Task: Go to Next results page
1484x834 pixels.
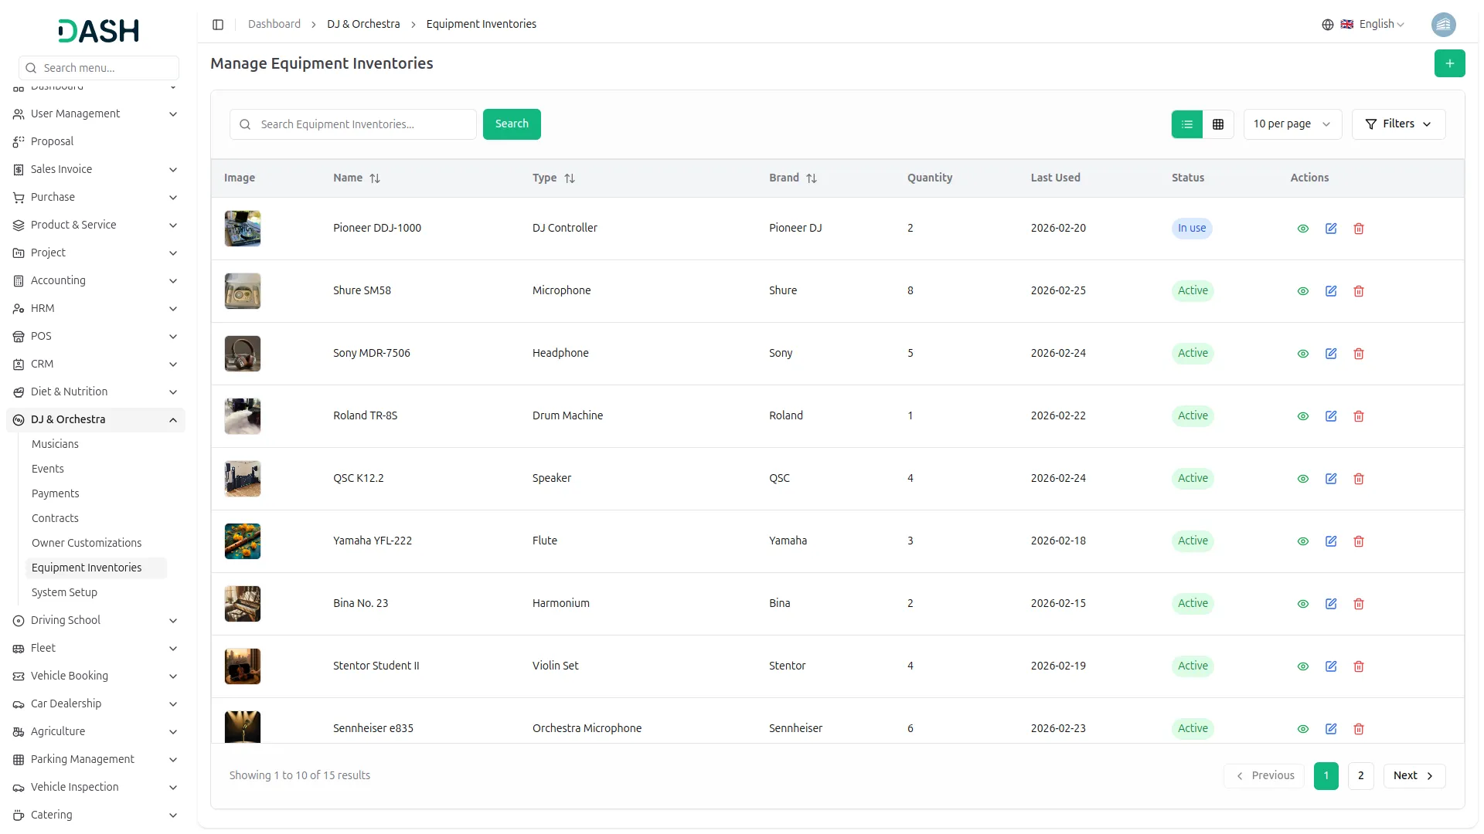Action: [x=1414, y=775]
